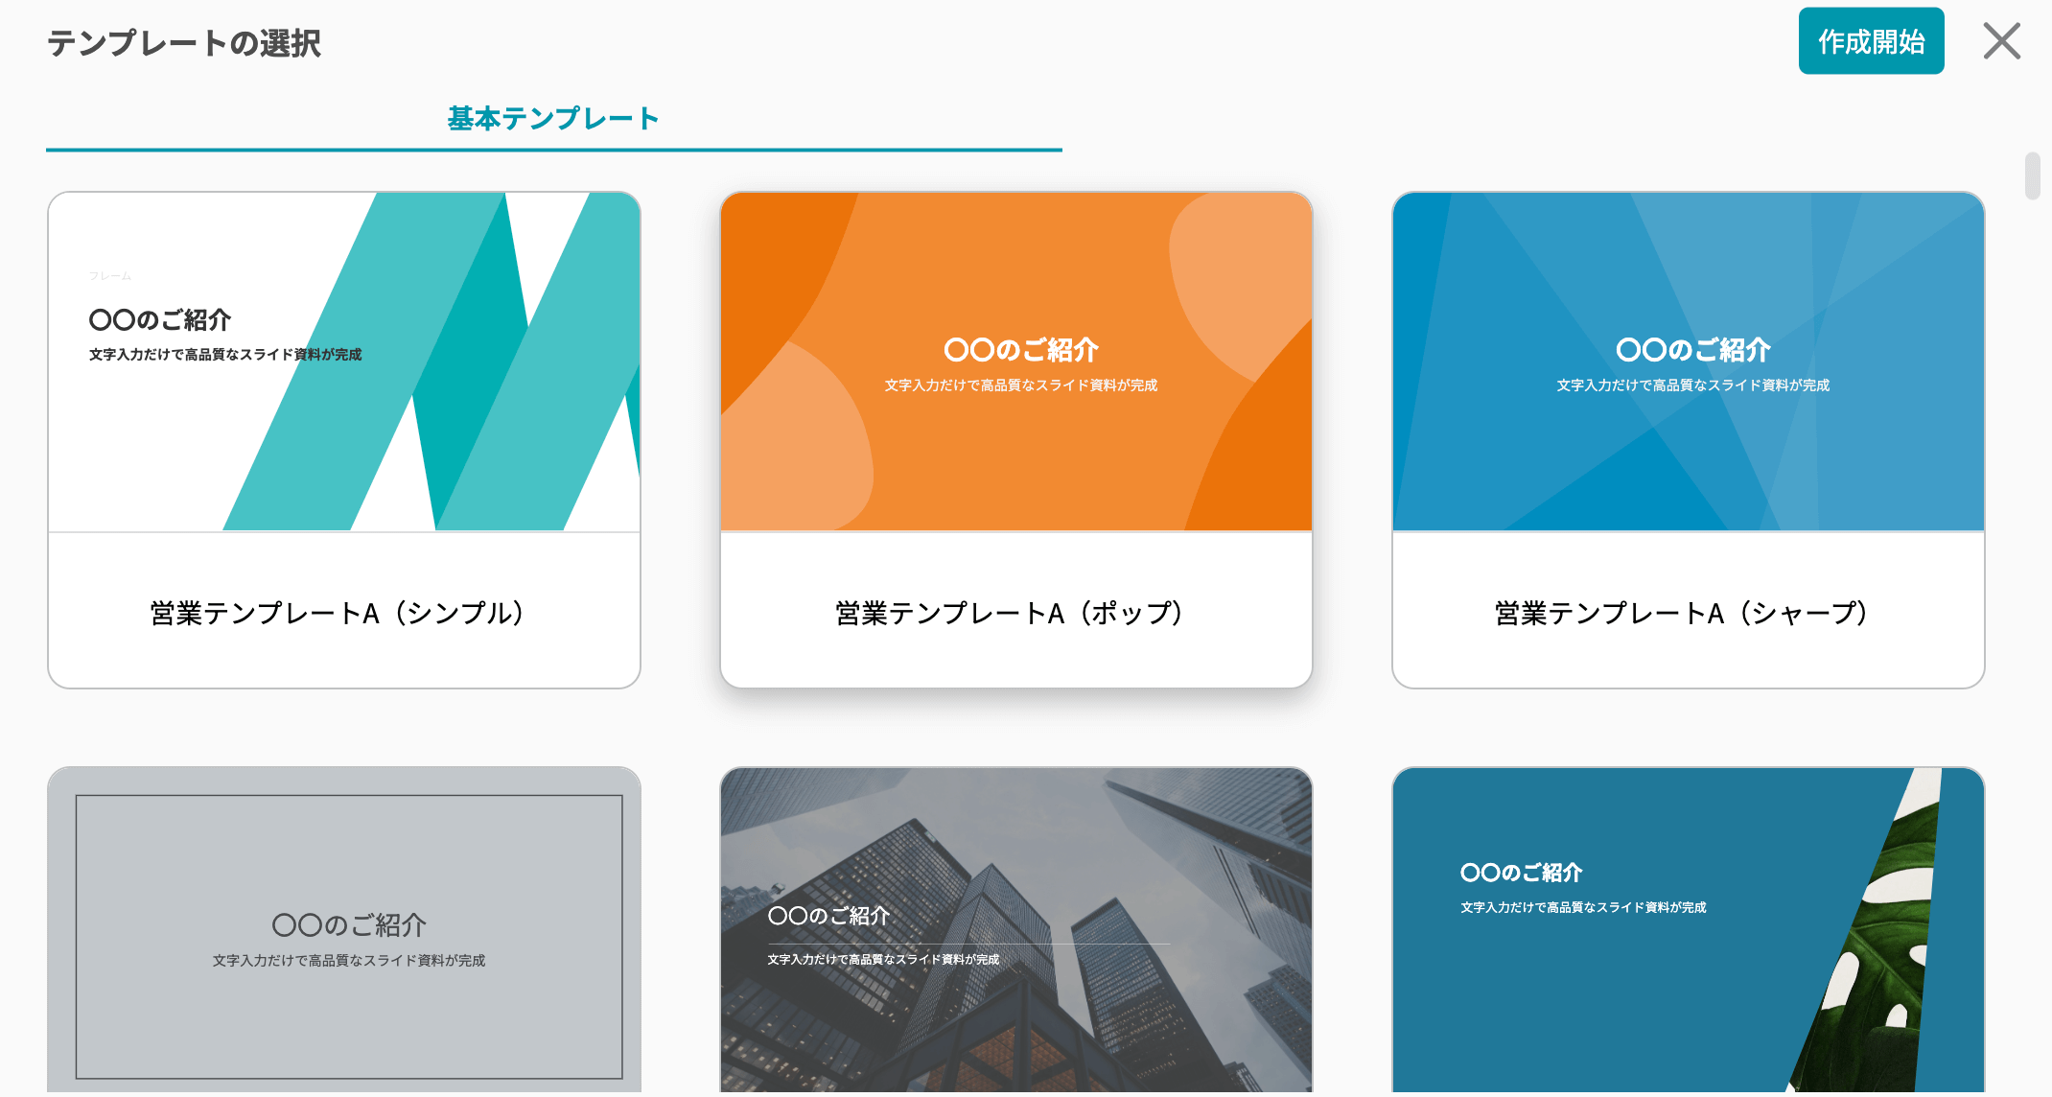Screen dimensions: 2052x1097
Task: Switch to the 基本テンプレート tab
Action: (x=553, y=119)
